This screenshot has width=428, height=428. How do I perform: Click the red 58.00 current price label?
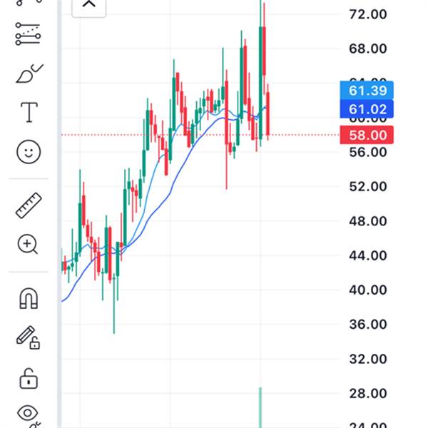[367, 135]
